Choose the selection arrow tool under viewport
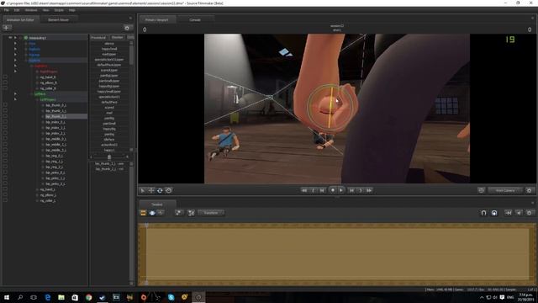The height and width of the screenshot is (303, 538). [x=142, y=190]
